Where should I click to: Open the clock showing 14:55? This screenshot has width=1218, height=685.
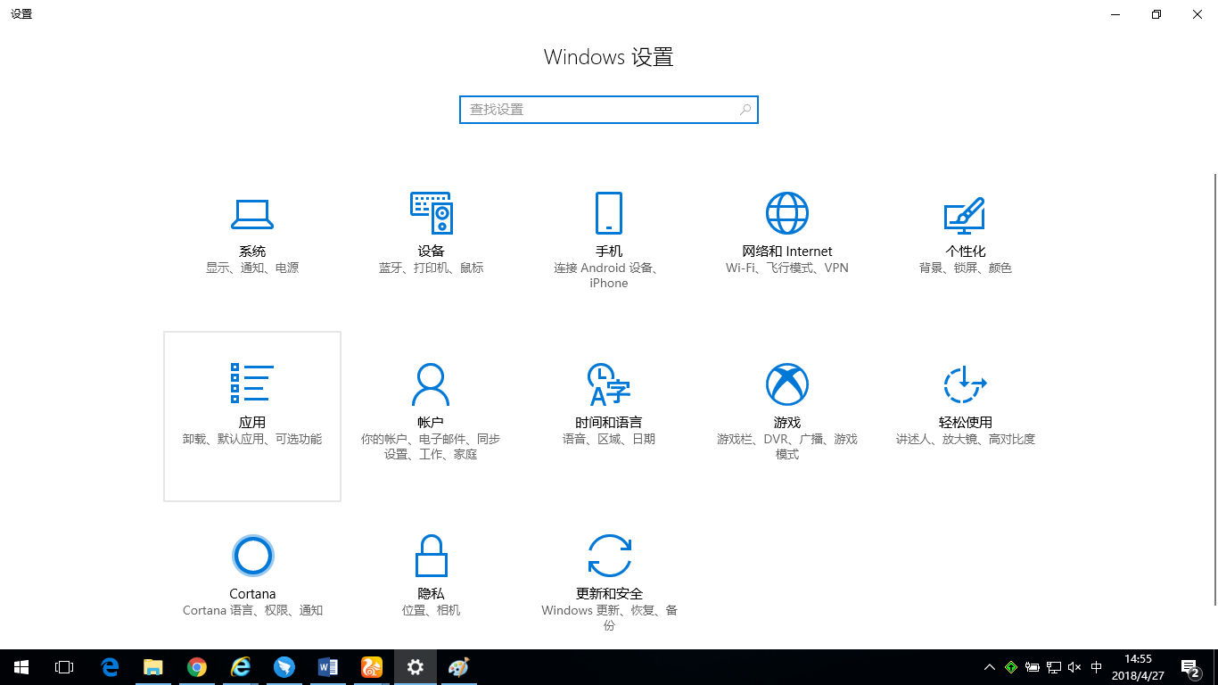pos(1139,667)
